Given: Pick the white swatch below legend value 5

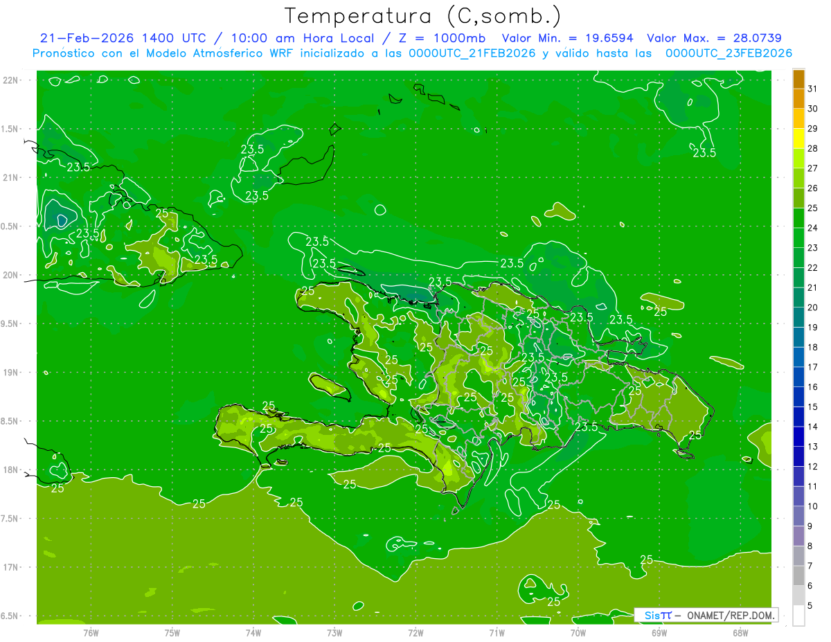Looking at the screenshot, I should (x=798, y=616).
